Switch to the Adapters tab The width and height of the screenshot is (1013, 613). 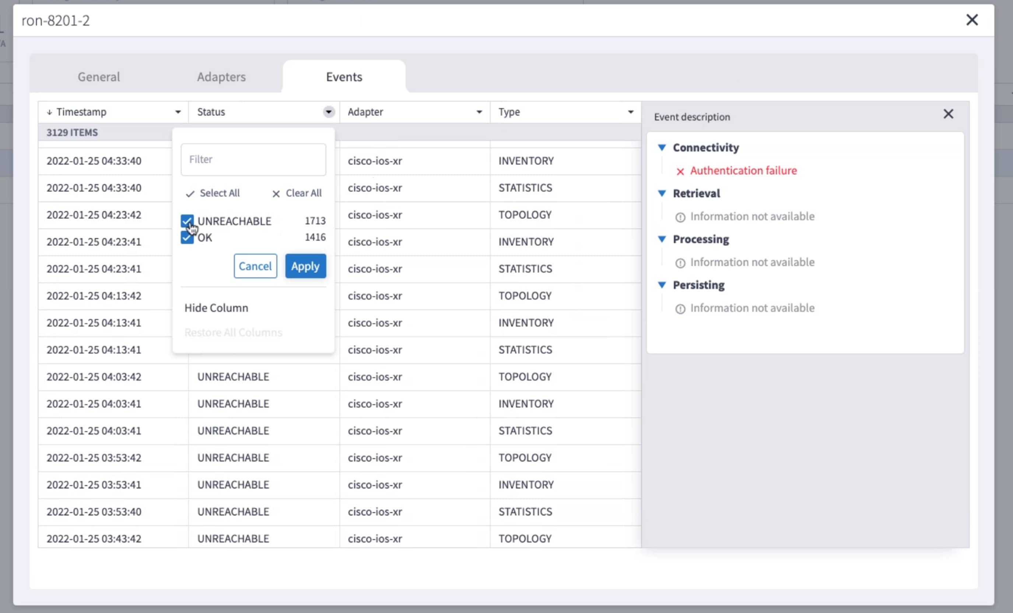[221, 77]
